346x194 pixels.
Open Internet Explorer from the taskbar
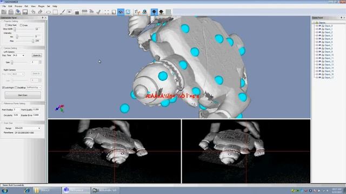click(x=27, y=190)
